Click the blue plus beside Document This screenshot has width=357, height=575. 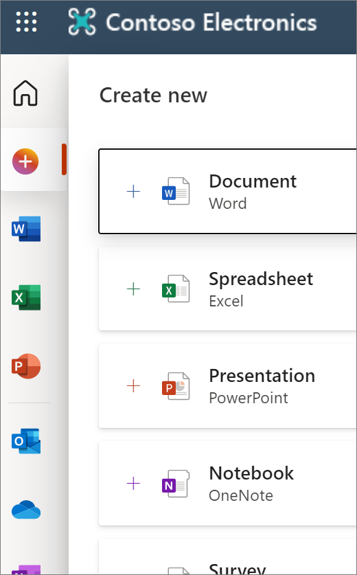click(x=133, y=192)
